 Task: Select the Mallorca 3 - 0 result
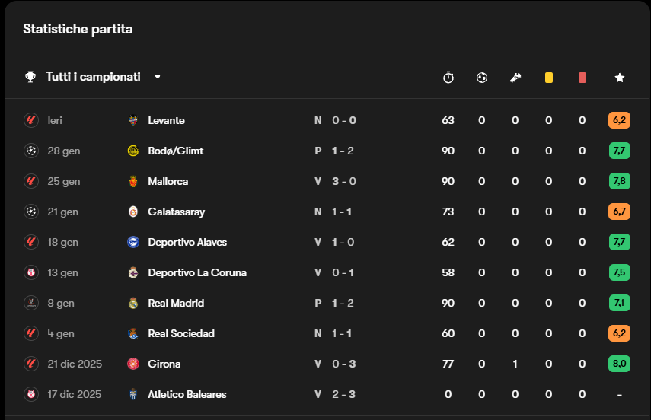(x=343, y=181)
